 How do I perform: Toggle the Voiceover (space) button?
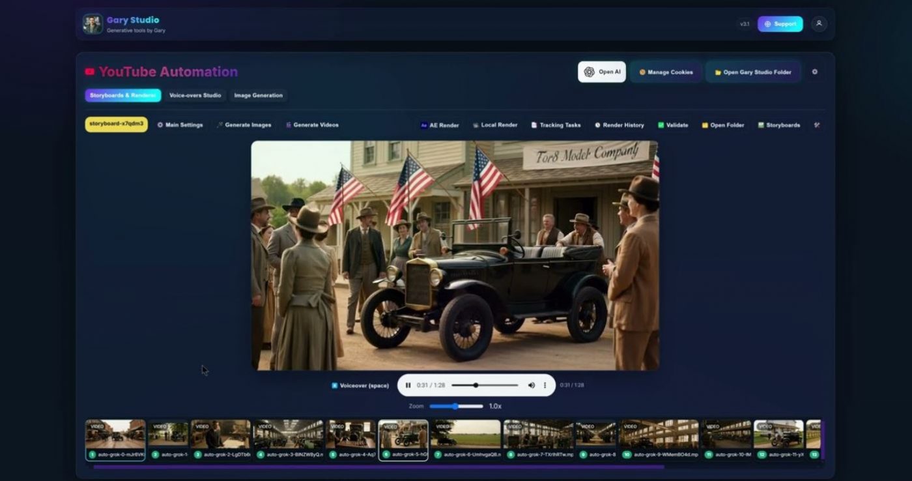(360, 385)
